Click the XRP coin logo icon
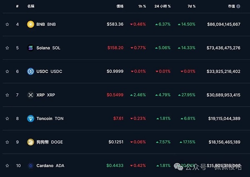This screenshot has width=250, height=177. pyautogui.click(x=30, y=95)
